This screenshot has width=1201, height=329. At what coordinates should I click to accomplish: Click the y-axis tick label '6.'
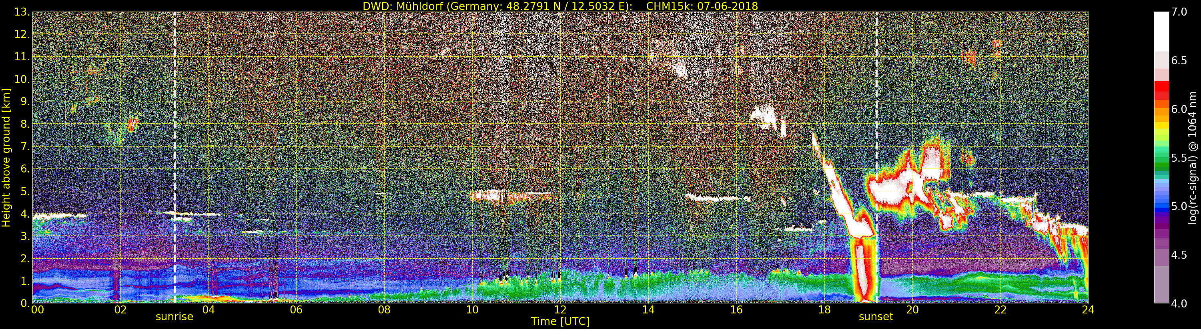tap(25, 169)
